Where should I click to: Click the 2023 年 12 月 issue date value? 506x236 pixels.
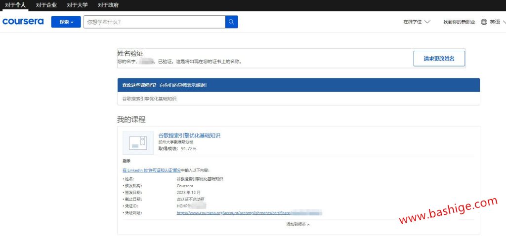click(189, 193)
